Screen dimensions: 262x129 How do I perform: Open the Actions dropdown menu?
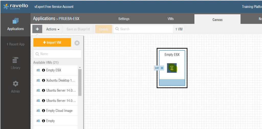(53, 29)
